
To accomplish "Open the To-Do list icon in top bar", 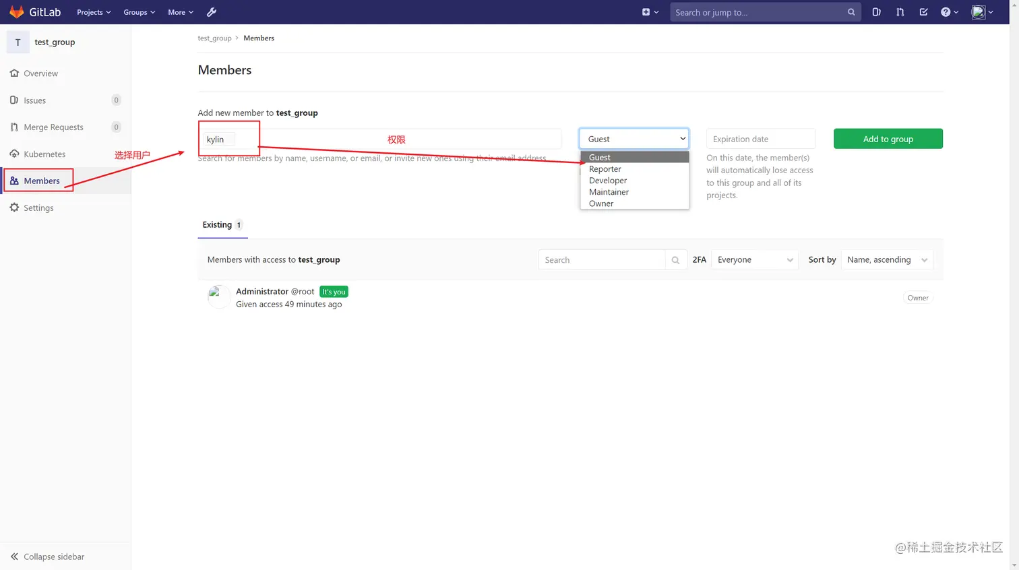I will [924, 12].
